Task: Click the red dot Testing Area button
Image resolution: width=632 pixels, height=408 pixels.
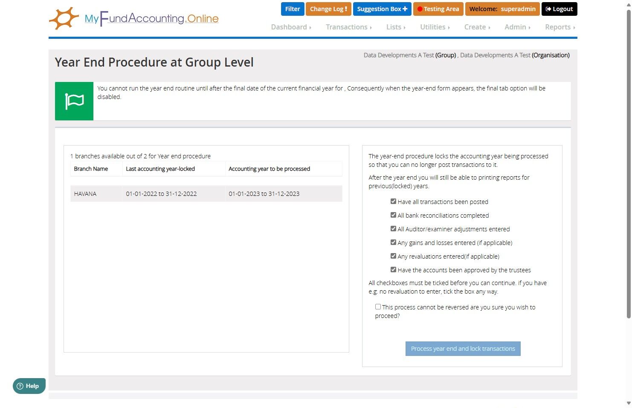Action: [438, 9]
